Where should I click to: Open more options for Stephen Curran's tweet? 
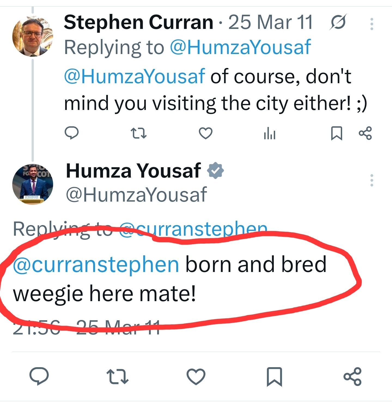[372, 24]
